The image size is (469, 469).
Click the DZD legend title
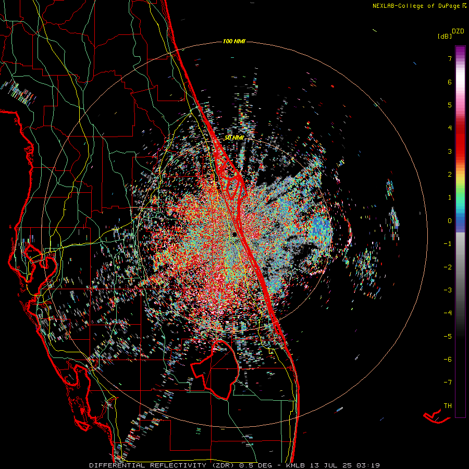point(458,31)
